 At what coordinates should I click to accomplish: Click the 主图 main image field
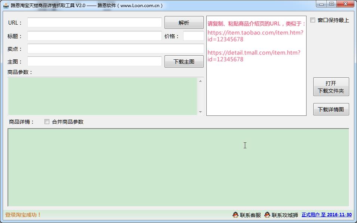coord(94,62)
